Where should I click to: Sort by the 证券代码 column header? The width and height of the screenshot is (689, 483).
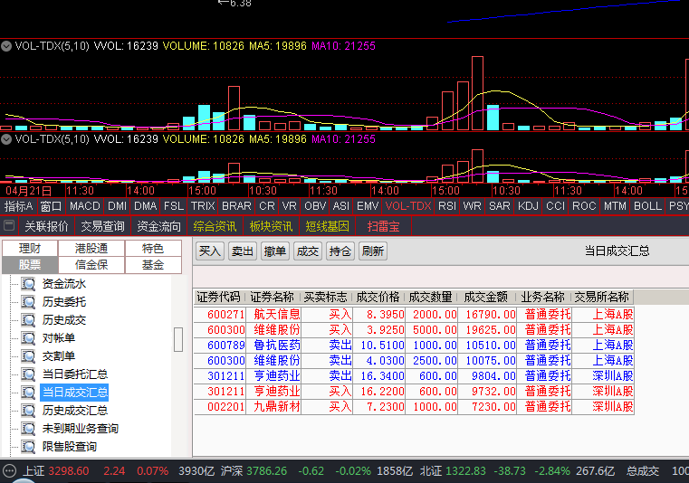[x=220, y=298]
